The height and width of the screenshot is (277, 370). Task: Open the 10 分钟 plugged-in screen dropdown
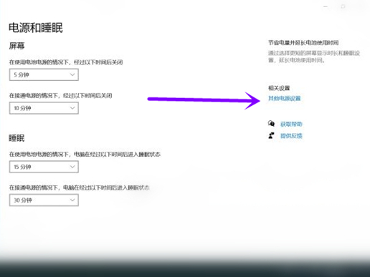pyautogui.click(x=44, y=108)
